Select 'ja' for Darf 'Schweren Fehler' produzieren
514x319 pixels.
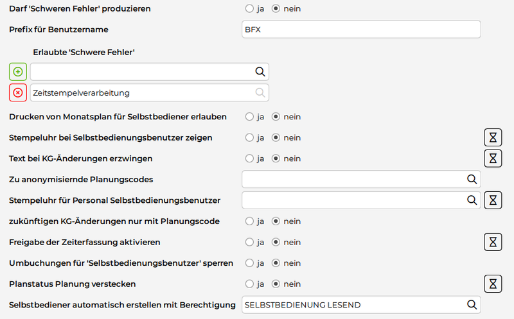[248, 9]
